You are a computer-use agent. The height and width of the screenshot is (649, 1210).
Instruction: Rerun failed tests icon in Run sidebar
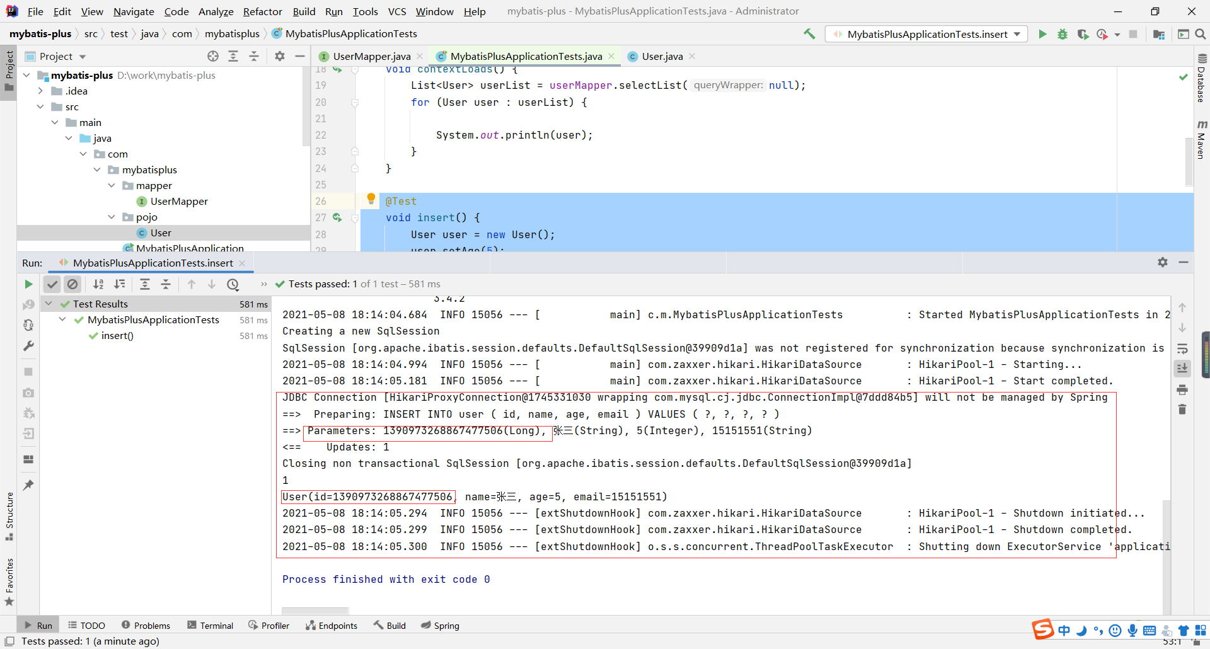(28, 305)
